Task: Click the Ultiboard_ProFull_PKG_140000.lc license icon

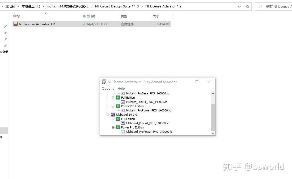Action: [x=123, y=123]
